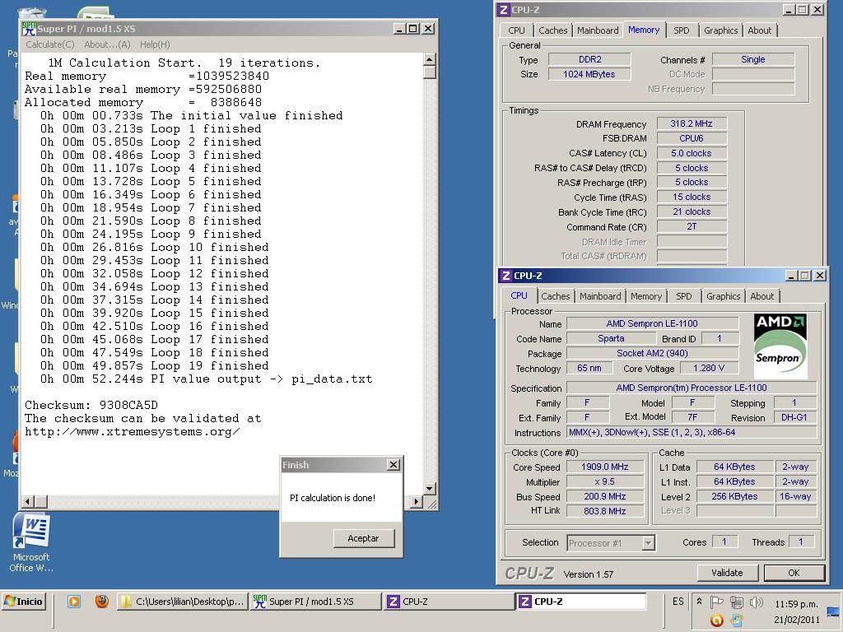
Task: Click orange G tray icon
Action: tap(717, 620)
